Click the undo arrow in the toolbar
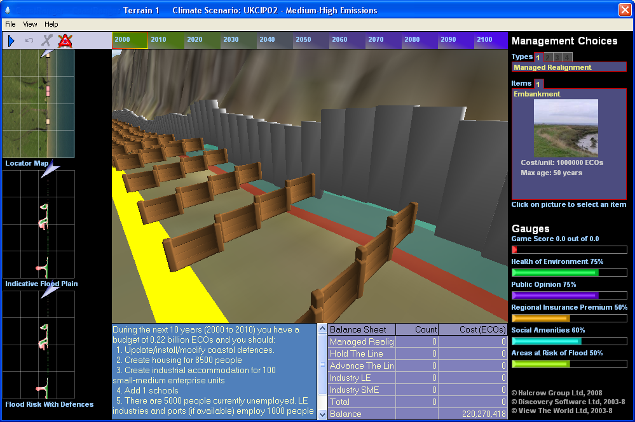Screen dimensions: 635x422 pos(29,41)
